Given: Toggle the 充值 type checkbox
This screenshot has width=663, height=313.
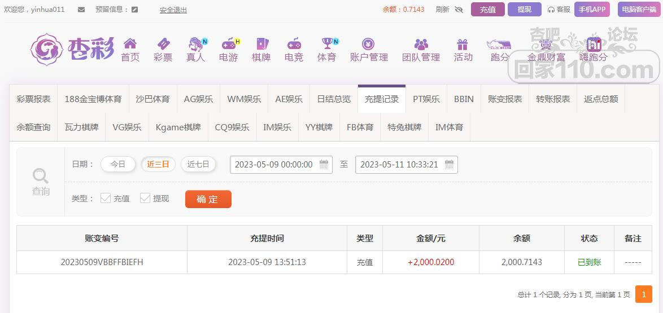Looking at the screenshot, I should point(106,198).
